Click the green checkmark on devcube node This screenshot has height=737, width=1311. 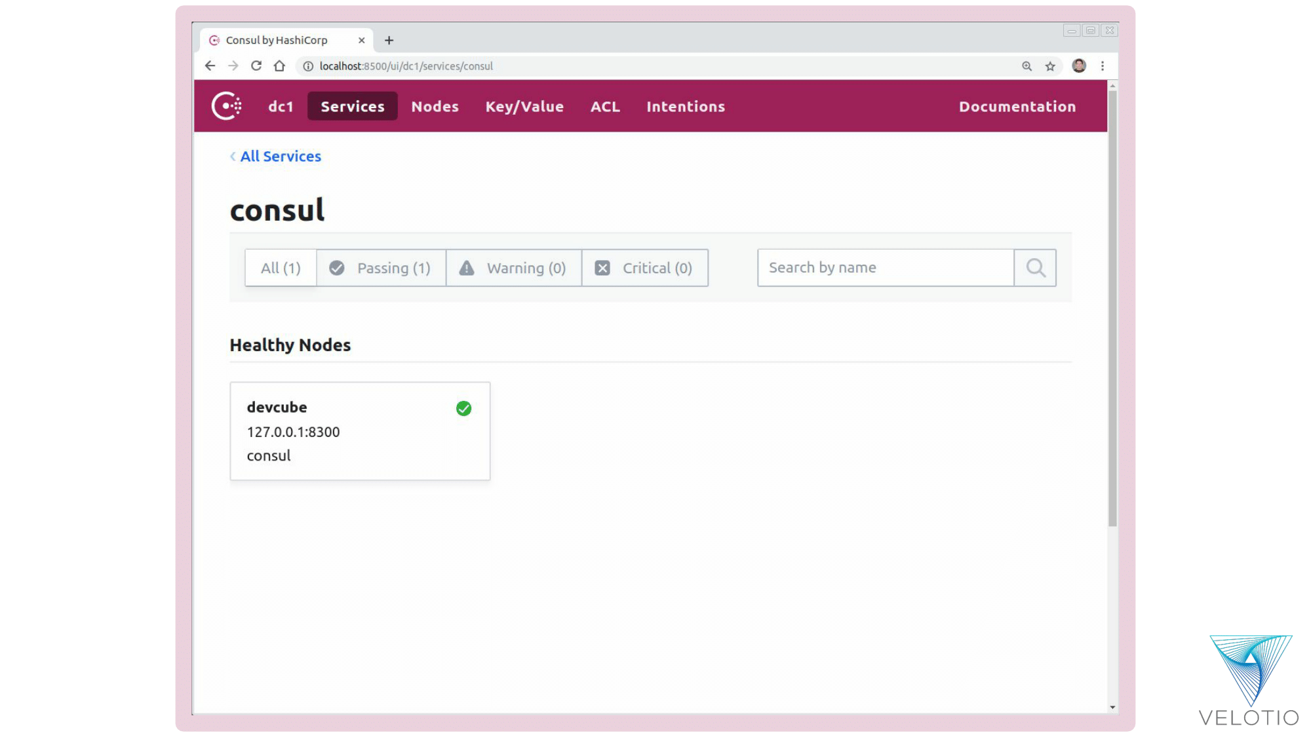463,408
